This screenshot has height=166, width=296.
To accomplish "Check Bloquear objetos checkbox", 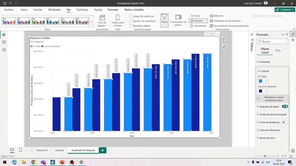I will point(131,26).
